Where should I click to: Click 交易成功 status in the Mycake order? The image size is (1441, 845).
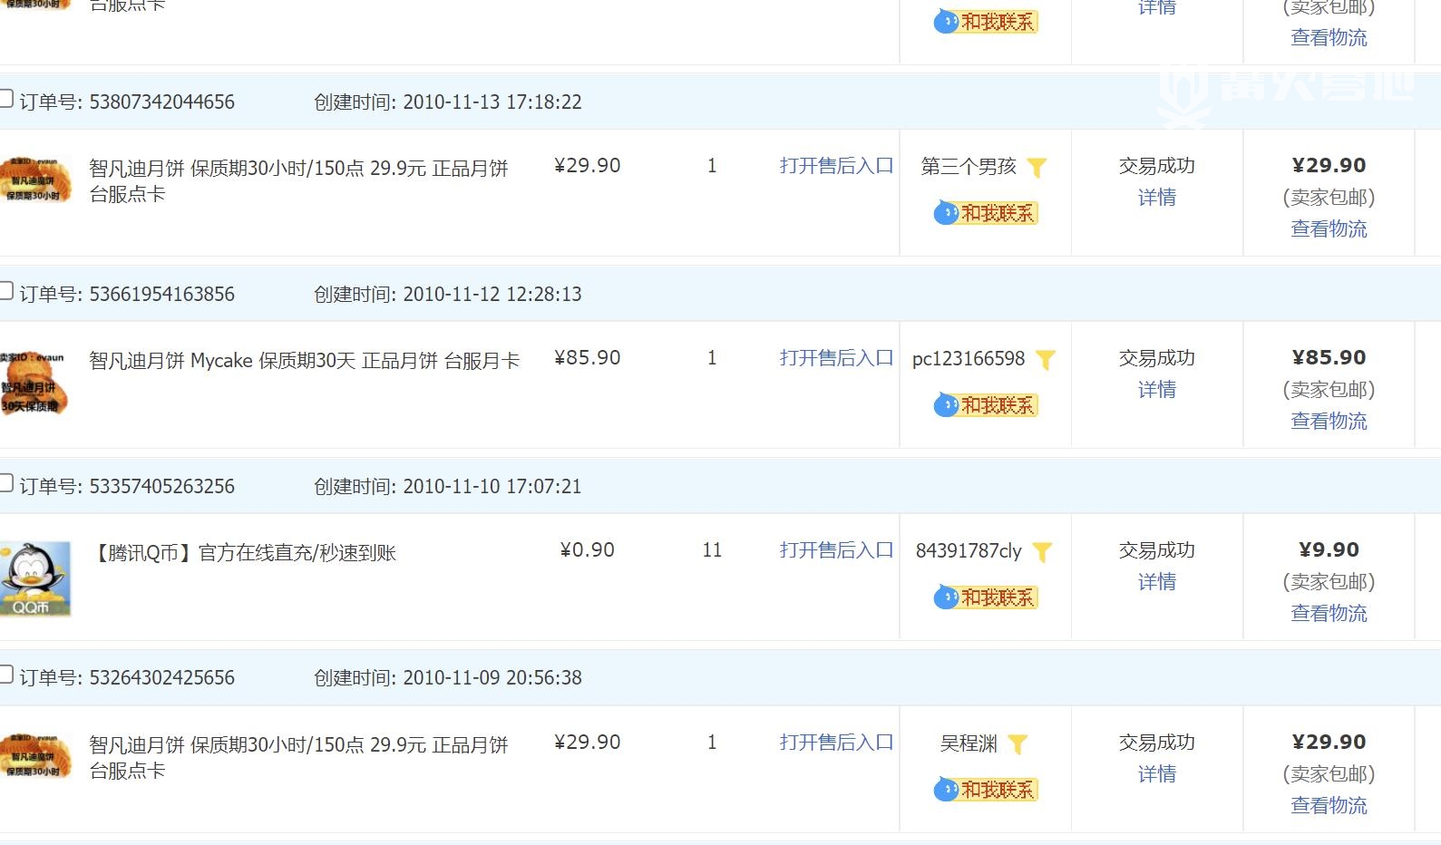coord(1156,358)
